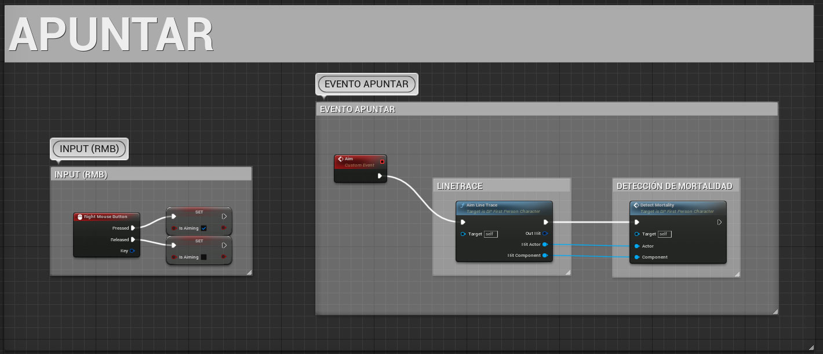Click the Aim node execution output pin
This screenshot has height=354, width=823.
point(380,176)
